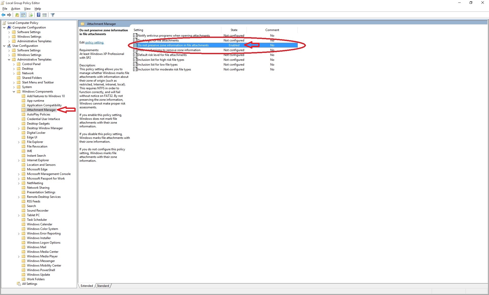This screenshot has height=295, width=489.
Task: Select the Attachment Manager folder
Action: [x=42, y=110]
